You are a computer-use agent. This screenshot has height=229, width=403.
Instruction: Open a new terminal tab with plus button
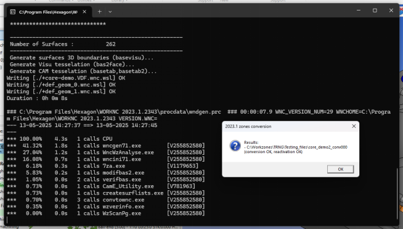click(99, 12)
